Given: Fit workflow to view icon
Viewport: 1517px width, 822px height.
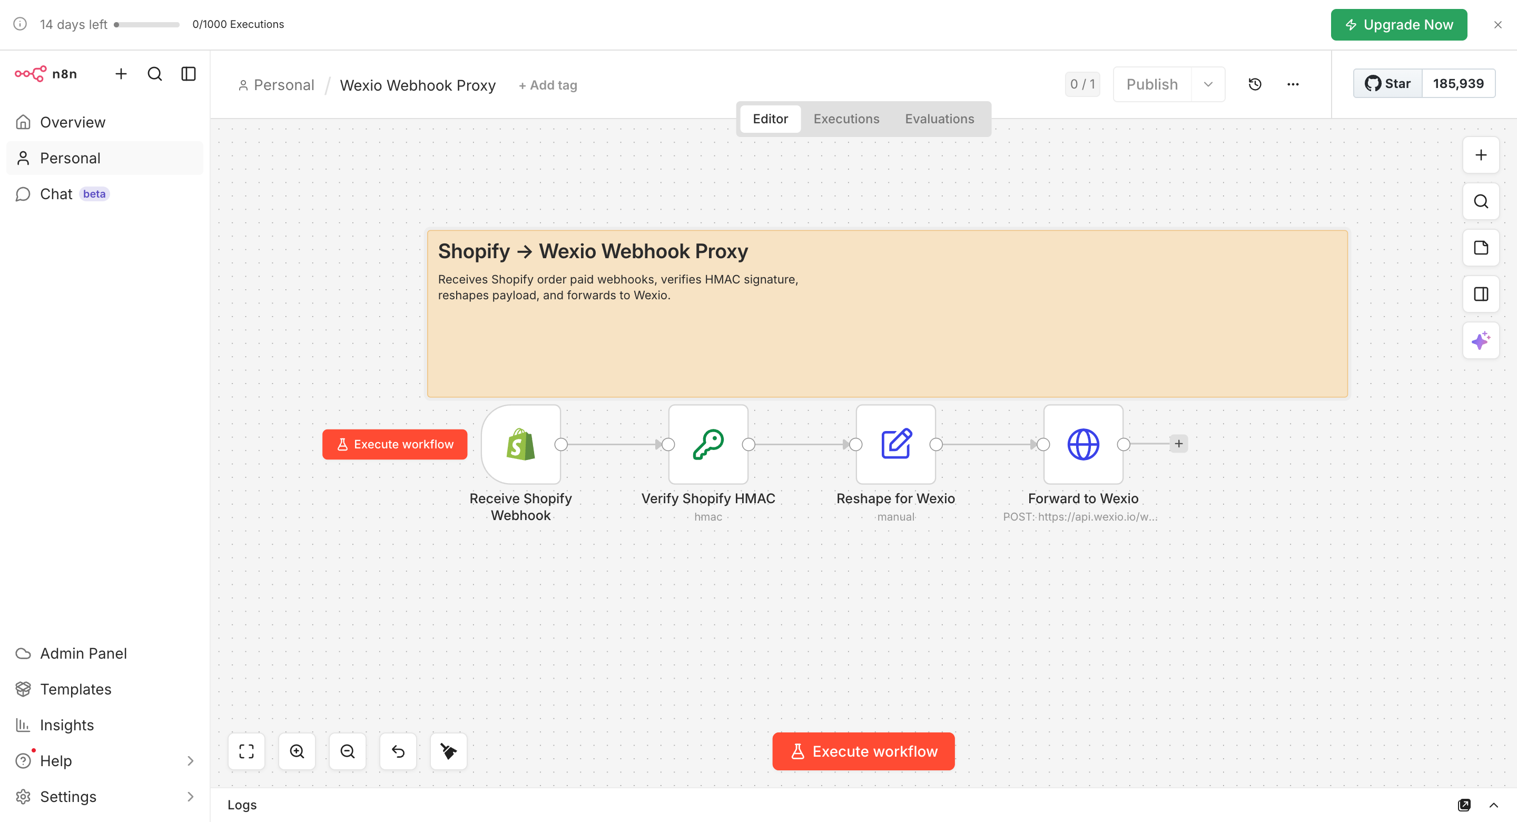Looking at the screenshot, I should [x=246, y=751].
